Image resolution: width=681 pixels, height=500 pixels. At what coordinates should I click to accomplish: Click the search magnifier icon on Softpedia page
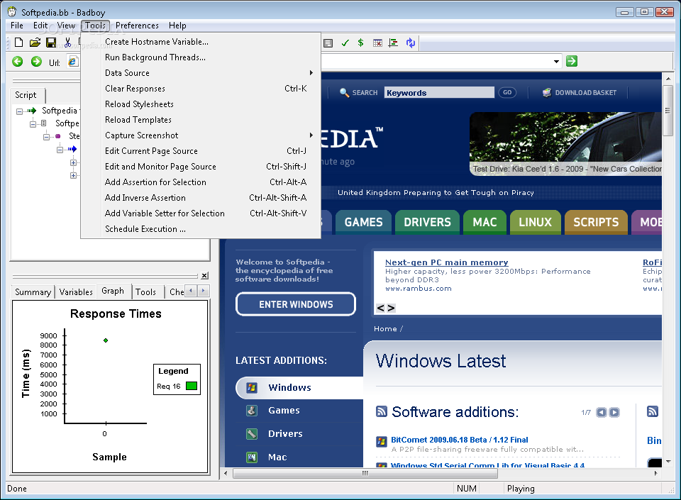click(x=344, y=92)
